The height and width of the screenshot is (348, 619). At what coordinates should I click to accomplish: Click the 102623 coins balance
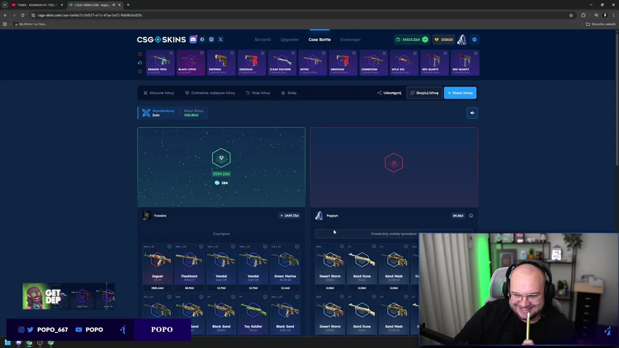point(443,40)
